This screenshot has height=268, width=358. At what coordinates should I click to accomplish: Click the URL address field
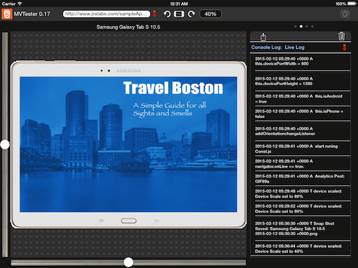pyautogui.click(x=106, y=14)
